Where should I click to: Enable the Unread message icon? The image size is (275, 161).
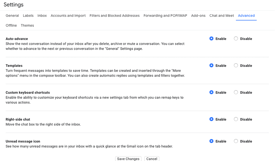tap(211, 141)
